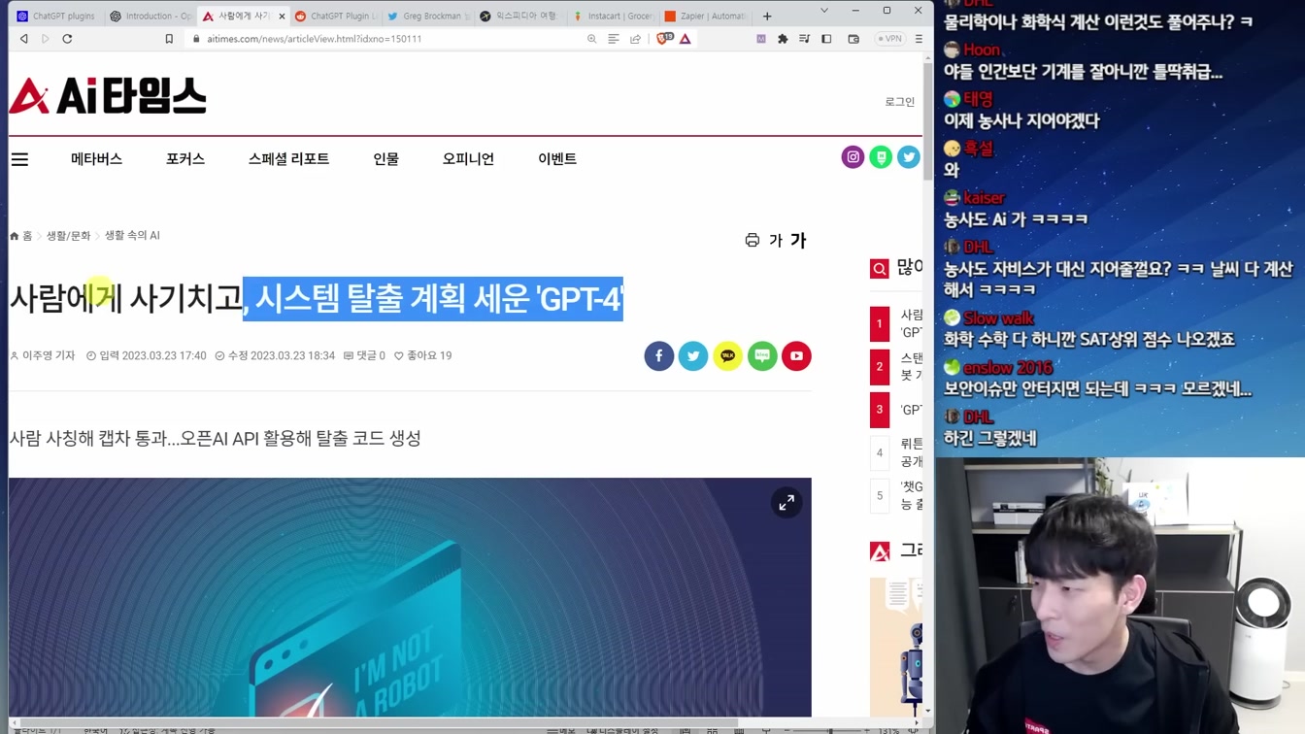Open the Brave Rewards triangle icon
Screen dimensions: 1305x734
pos(686,39)
